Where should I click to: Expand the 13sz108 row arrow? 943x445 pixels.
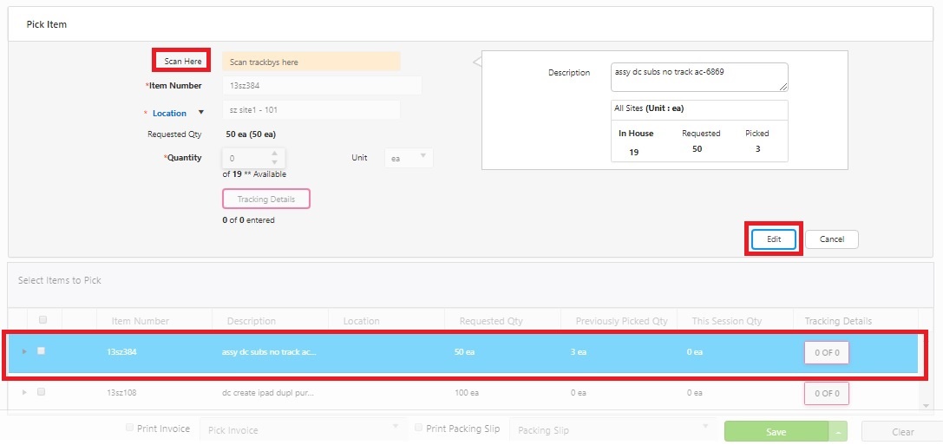point(24,392)
